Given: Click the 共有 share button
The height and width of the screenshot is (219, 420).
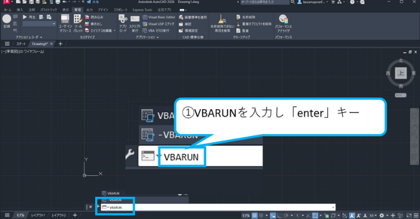Looking at the screenshot, I should pyautogui.click(x=93, y=2).
